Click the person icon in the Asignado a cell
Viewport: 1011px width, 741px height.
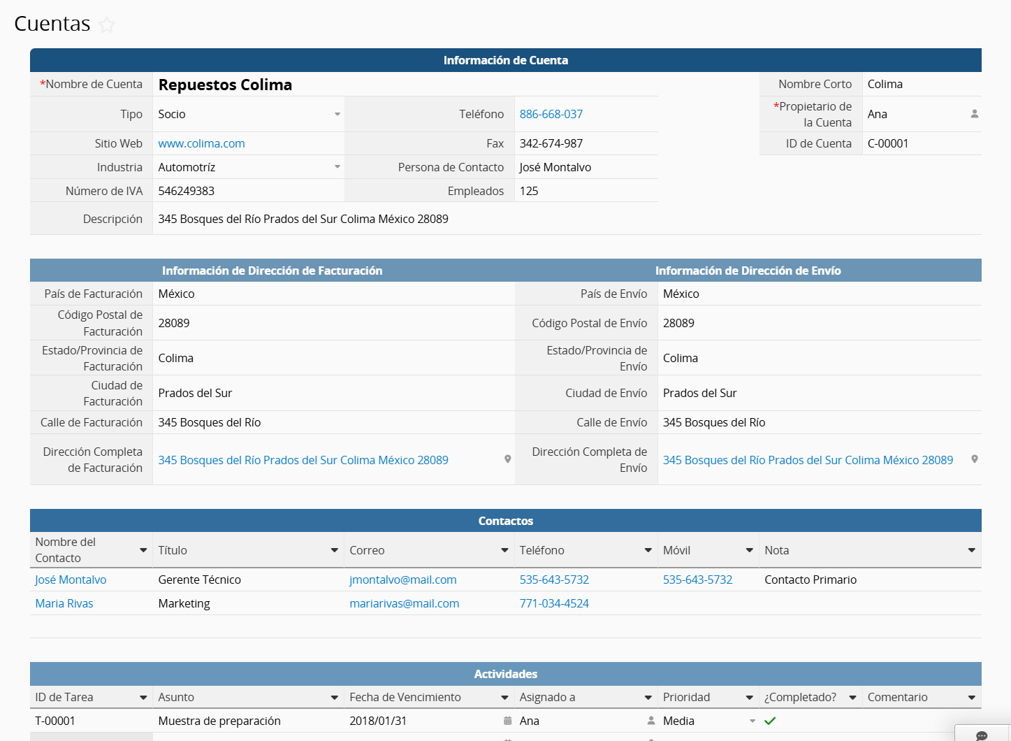click(650, 721)
